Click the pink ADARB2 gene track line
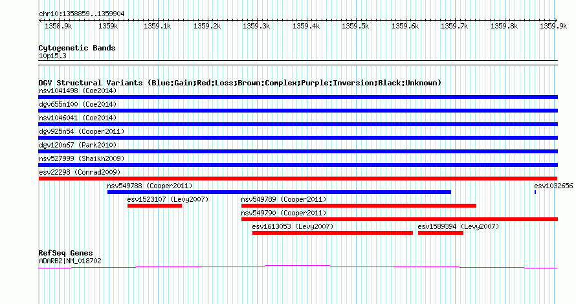Screen dimensions: 576x304 298,267
